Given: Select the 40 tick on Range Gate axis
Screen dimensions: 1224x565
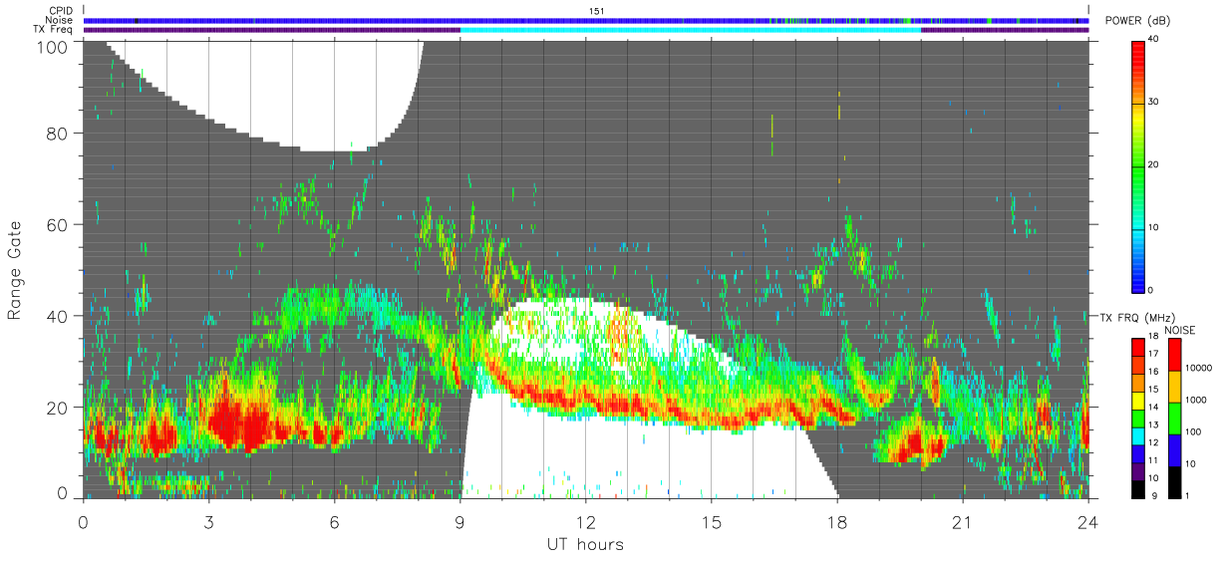Looking at the screenshot, I should pos(56,316).
